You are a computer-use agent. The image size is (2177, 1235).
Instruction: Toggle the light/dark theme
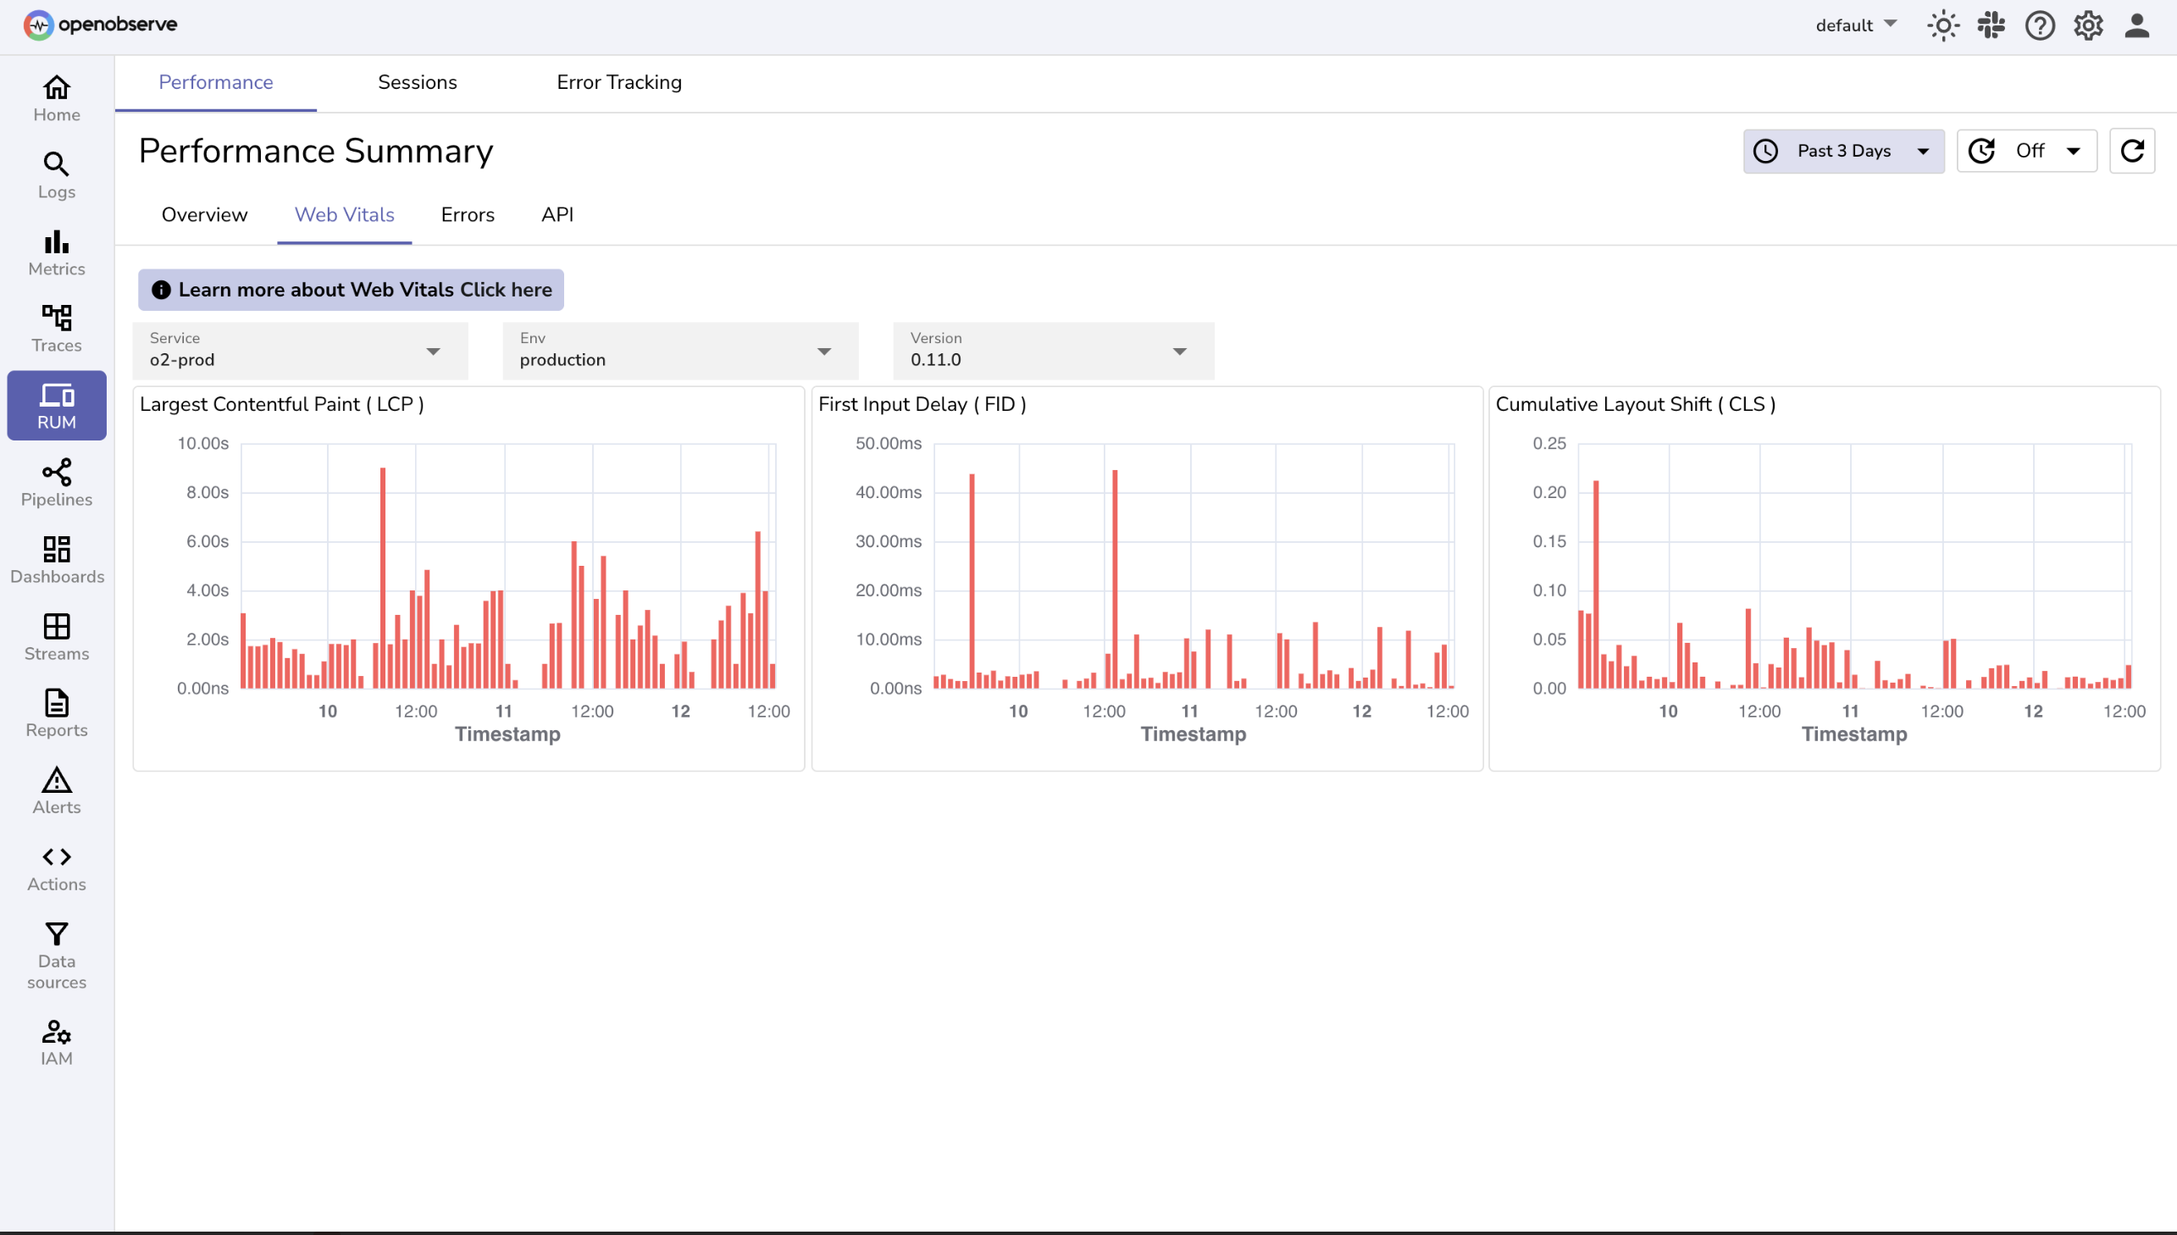click(1942, 25)
